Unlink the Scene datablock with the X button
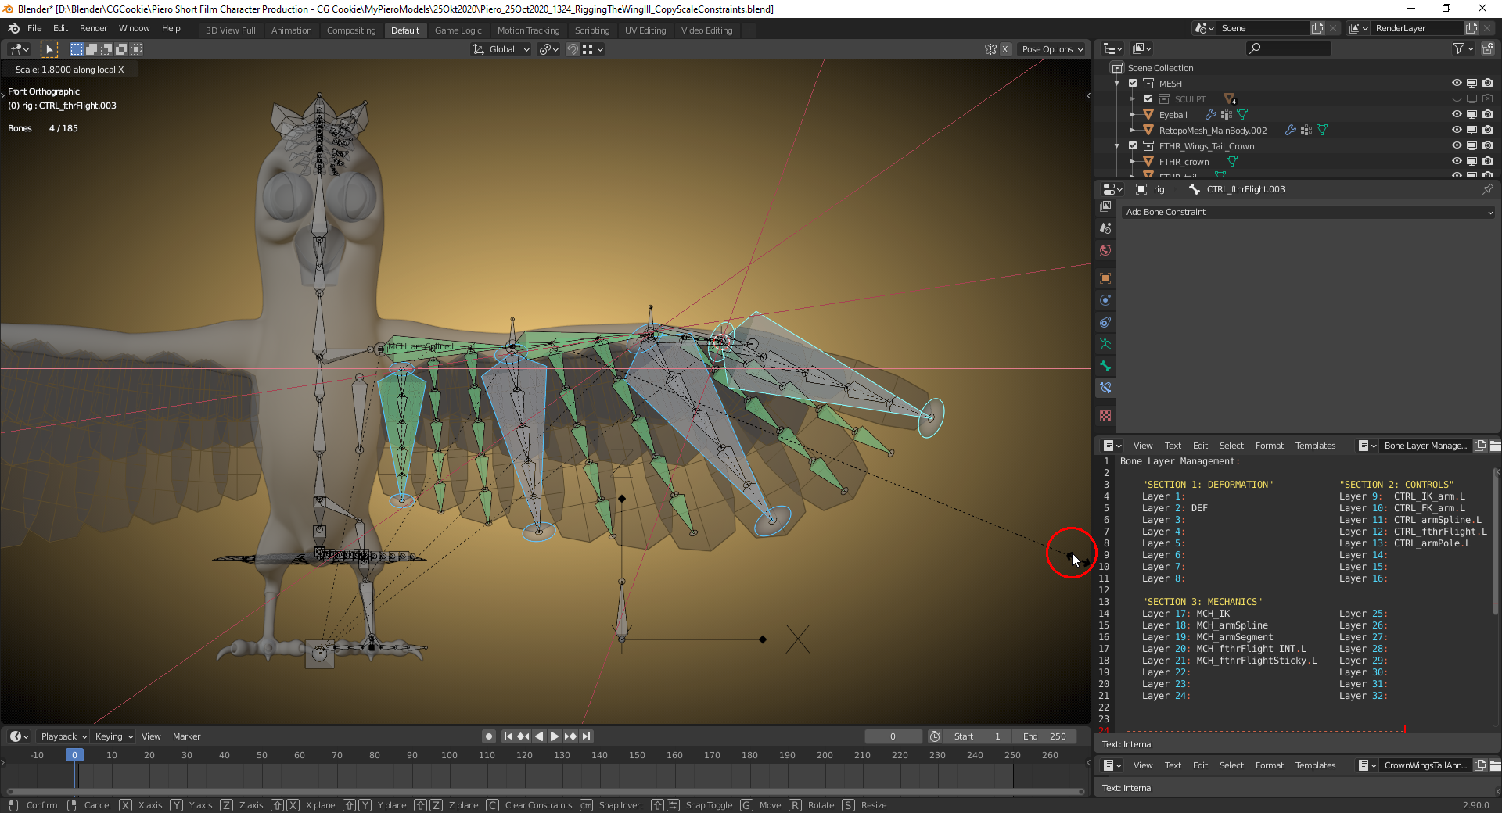The width and height of the screenshot is (1502, 813). point(1333,27)
